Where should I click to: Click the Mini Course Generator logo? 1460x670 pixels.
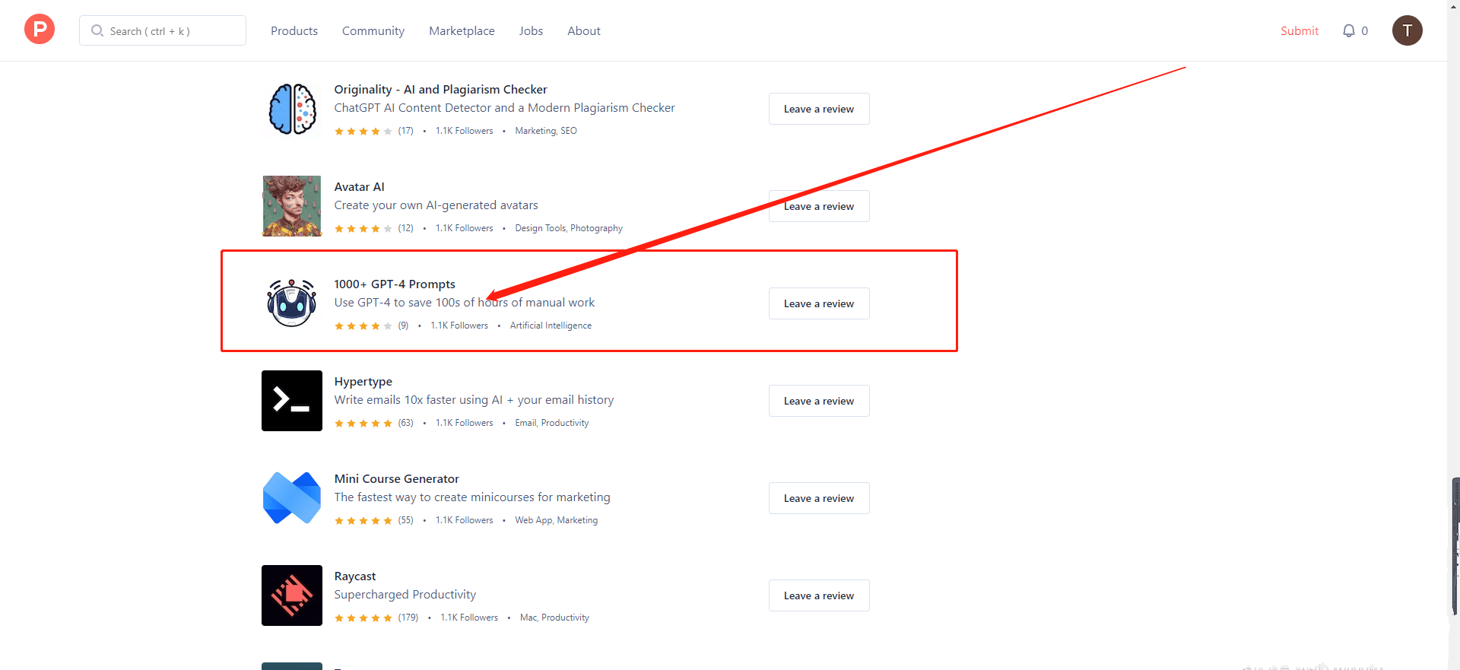[292, 498]
